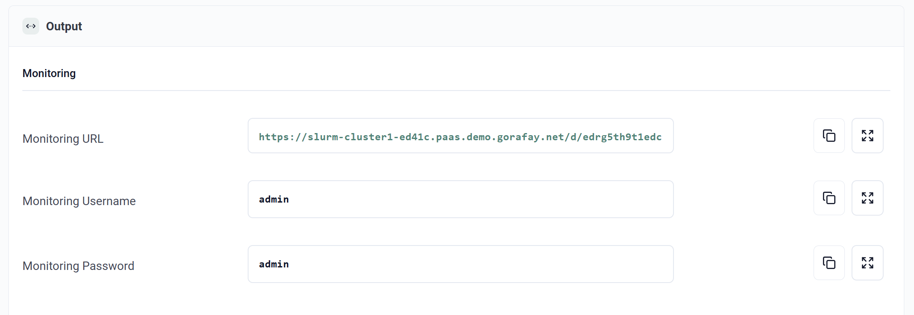Click the Monitoring Password label
914x315 pixels.
pos(78,266)
